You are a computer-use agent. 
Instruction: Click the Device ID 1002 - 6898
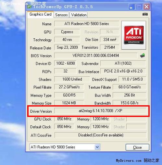click(65, 63)
